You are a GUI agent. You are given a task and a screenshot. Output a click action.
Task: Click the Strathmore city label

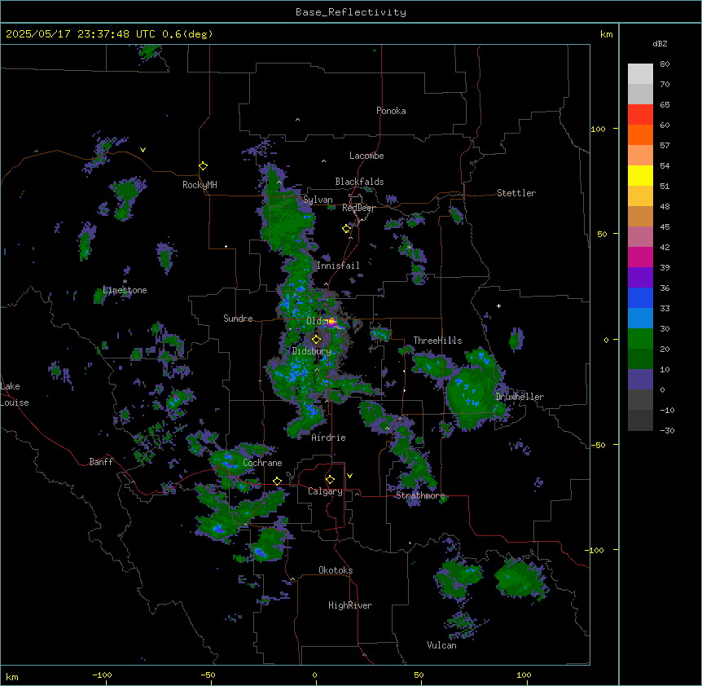420,495
